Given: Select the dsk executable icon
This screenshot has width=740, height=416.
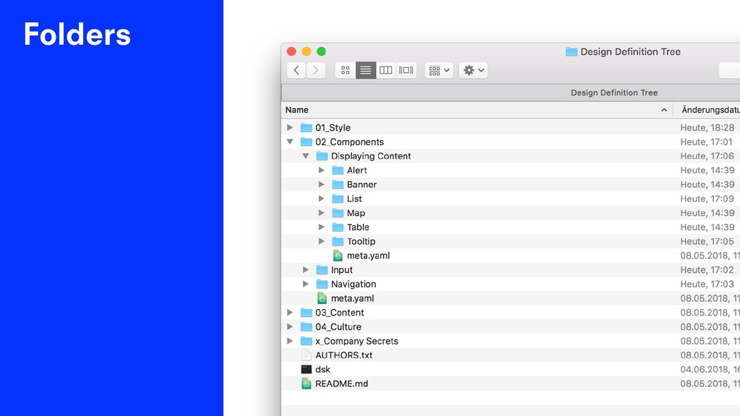Looking at the screenshot, I should [306, 369].
